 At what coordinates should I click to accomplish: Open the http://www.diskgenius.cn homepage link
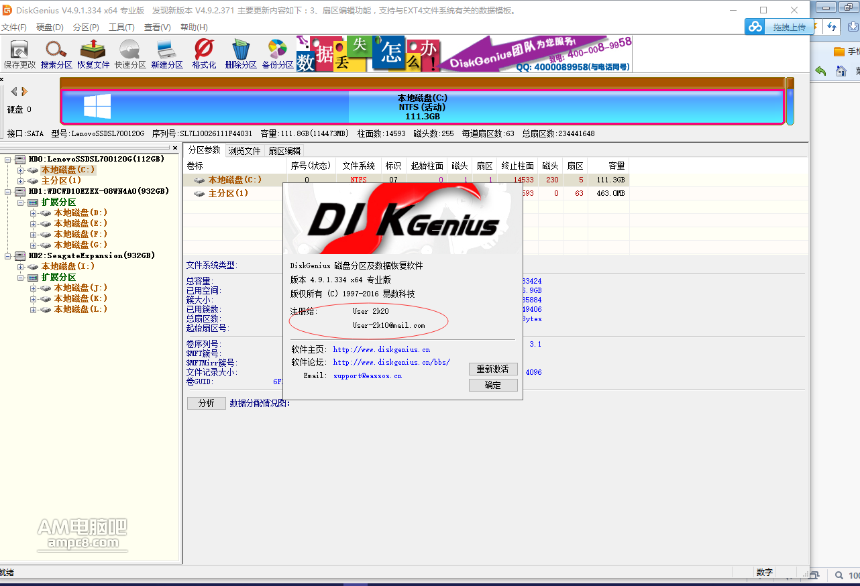coord(382,349)
